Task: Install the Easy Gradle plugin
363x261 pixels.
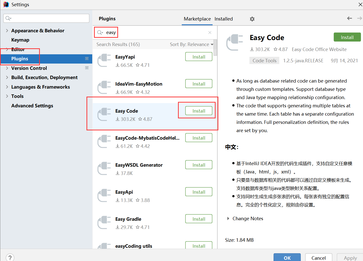Action: pos(199,219)
